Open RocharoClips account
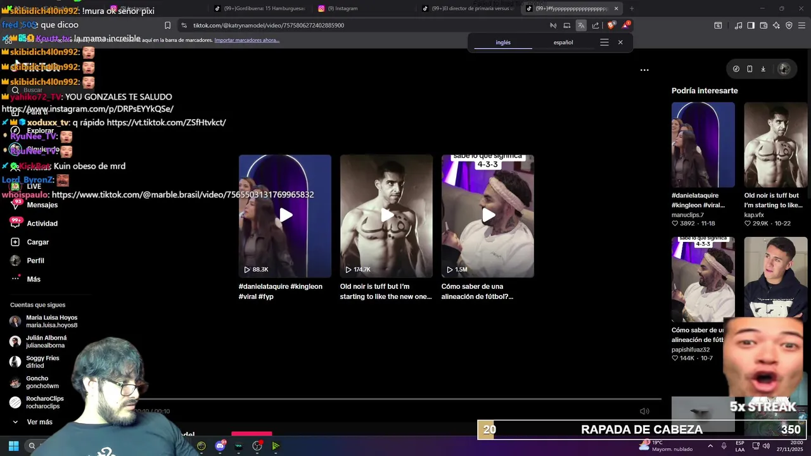This screenshot has height=456, width=811. point(37,402)
